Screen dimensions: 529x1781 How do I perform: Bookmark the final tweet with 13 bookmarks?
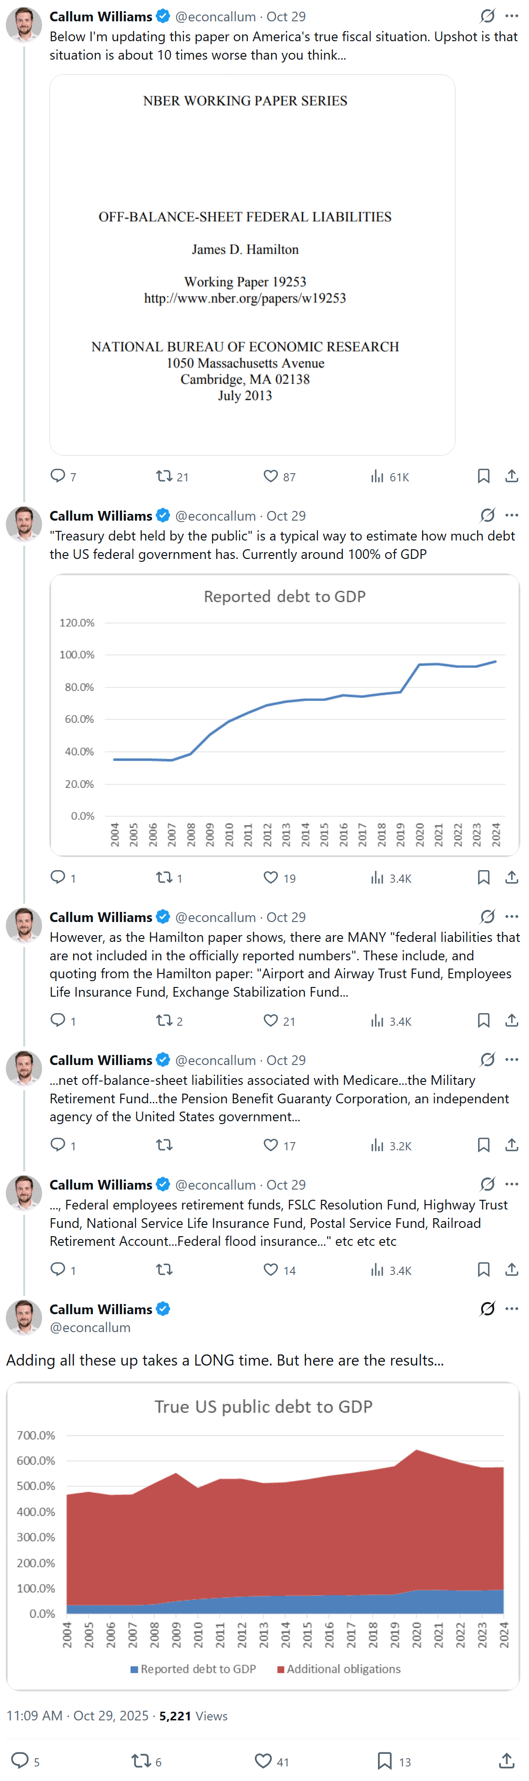385,1760
